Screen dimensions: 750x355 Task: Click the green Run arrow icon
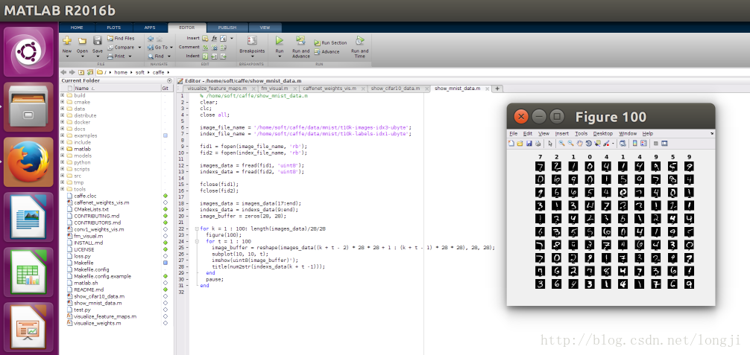click(x=280, y=41)
